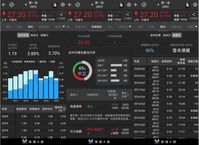Tap info icon beside 殖利率(%) column header
This screenshot has width=199, height=145.
point(64,109)
